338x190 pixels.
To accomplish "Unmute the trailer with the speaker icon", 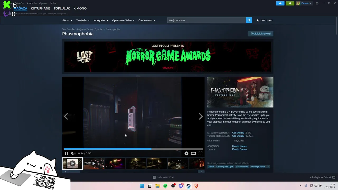I will point(73,153).
